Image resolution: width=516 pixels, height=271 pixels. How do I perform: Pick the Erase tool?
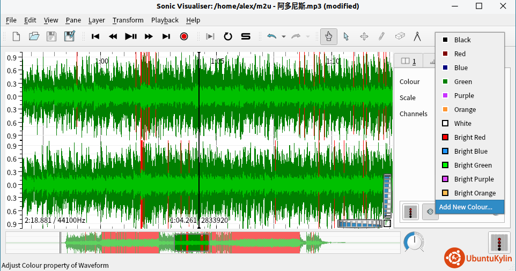point(400,36)
